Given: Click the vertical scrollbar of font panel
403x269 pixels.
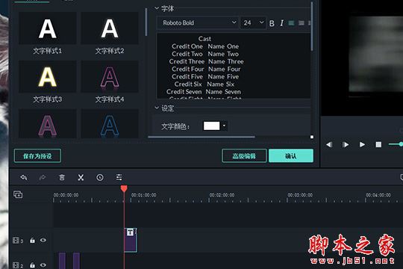Looking at the screenshot, I should tap(312, 26).
